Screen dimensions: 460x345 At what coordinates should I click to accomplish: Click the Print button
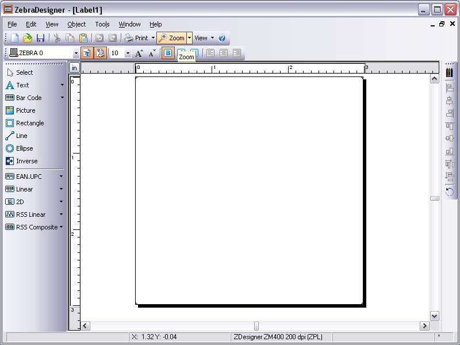pyautogui.click(x=138, y=37)
